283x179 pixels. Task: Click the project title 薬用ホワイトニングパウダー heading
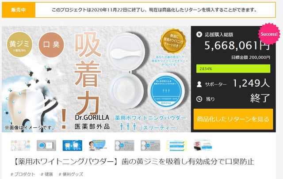[x=134, y=161]
